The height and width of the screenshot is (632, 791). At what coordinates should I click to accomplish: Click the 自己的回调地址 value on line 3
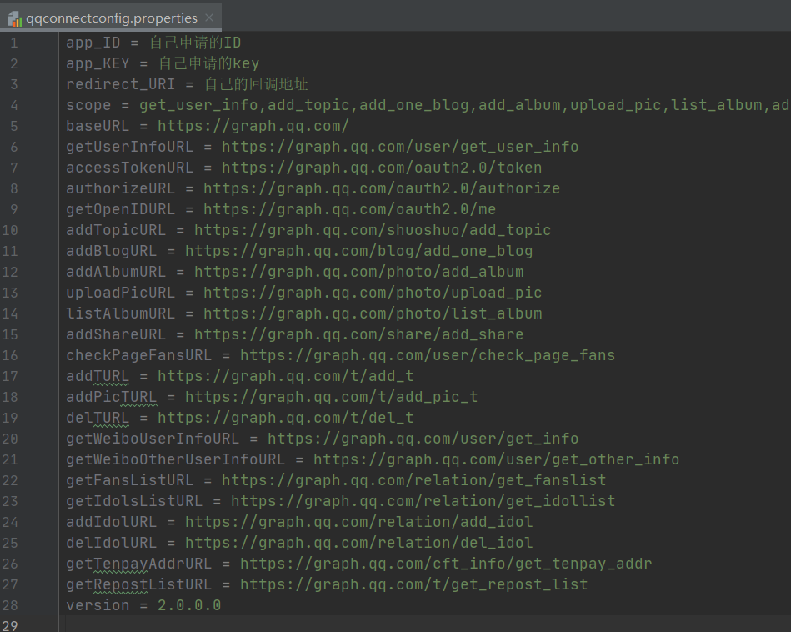256,84
